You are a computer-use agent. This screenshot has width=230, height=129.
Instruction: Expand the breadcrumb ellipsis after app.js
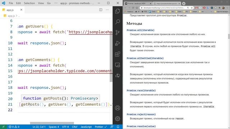click(19, 16)
